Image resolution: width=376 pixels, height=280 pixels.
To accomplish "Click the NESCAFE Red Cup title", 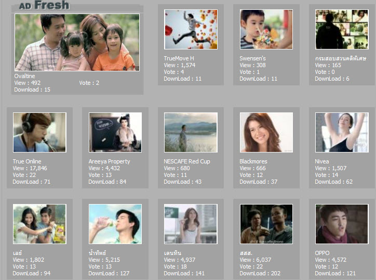I will 187,161.
